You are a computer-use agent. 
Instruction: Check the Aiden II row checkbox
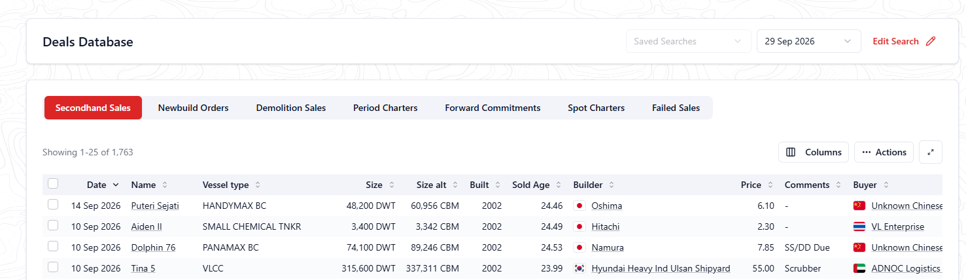click(53, 225)
